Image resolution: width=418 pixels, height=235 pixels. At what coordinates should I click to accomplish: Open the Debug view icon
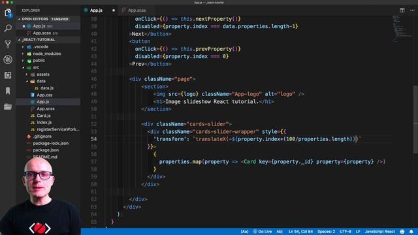8,59
